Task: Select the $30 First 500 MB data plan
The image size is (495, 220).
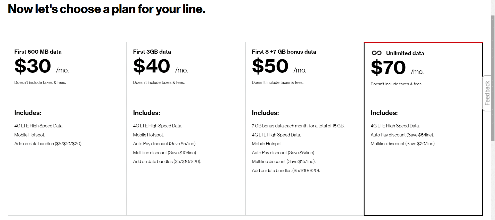Action: pos(67,129)
